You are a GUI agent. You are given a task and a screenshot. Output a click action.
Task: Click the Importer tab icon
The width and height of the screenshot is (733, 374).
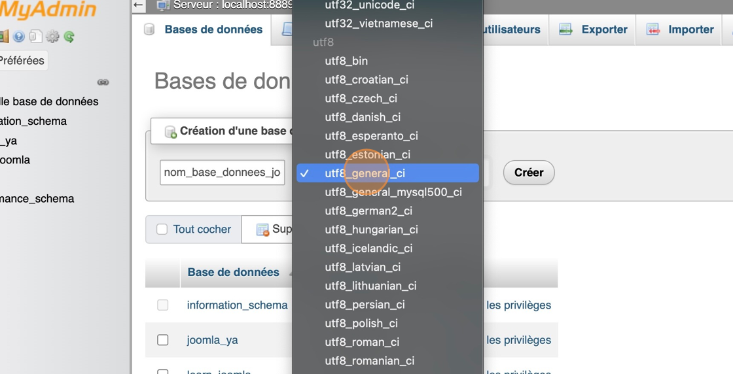pos(653,29)
